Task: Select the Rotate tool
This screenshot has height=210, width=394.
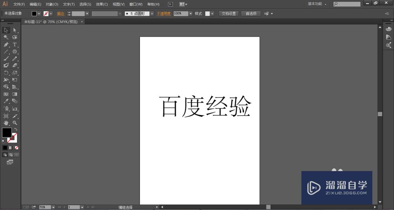Action: pyautogui.click(x=6, y=73)
